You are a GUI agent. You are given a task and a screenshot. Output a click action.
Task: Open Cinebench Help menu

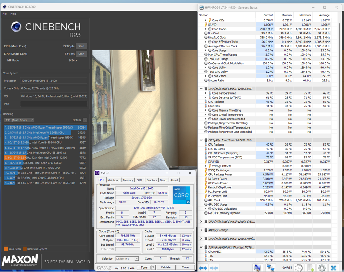[13, 14]
